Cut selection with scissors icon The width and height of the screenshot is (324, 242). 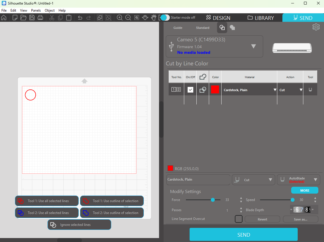tap(52, 18)
